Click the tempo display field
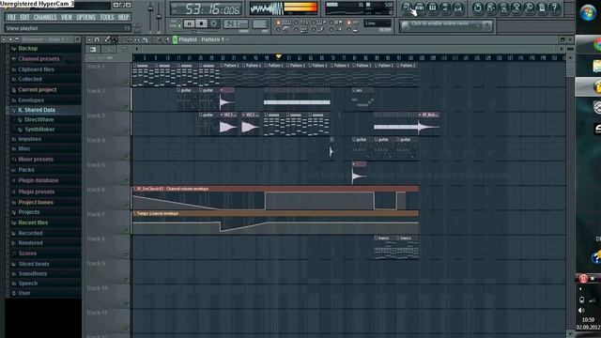Screen dimensions: 601x338 pos(236,23)
